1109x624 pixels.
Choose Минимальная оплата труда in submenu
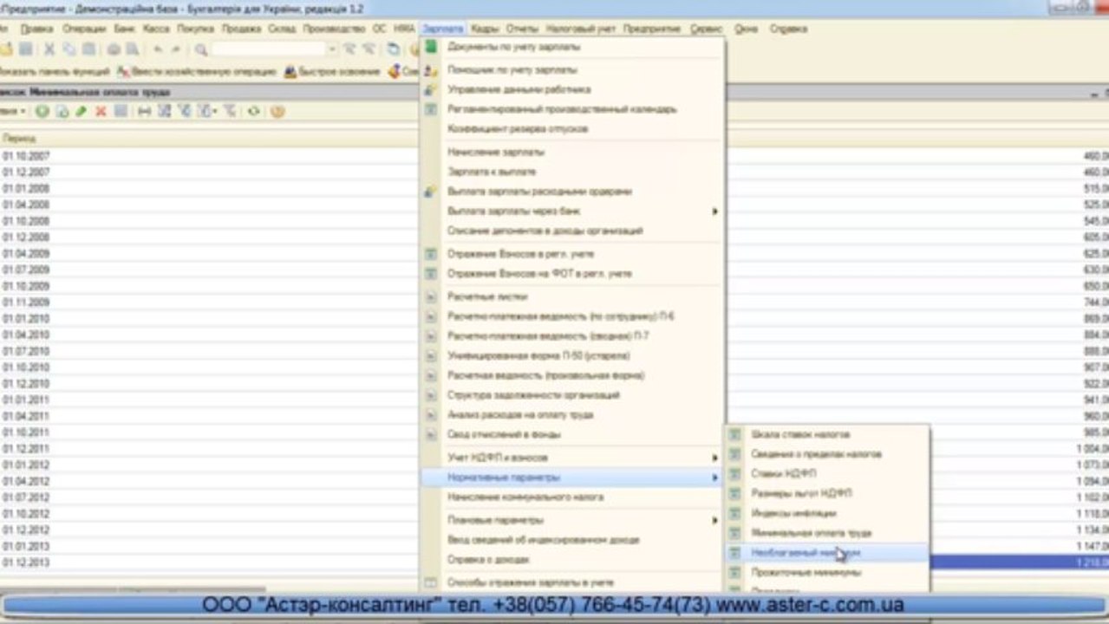click(827, 533)
